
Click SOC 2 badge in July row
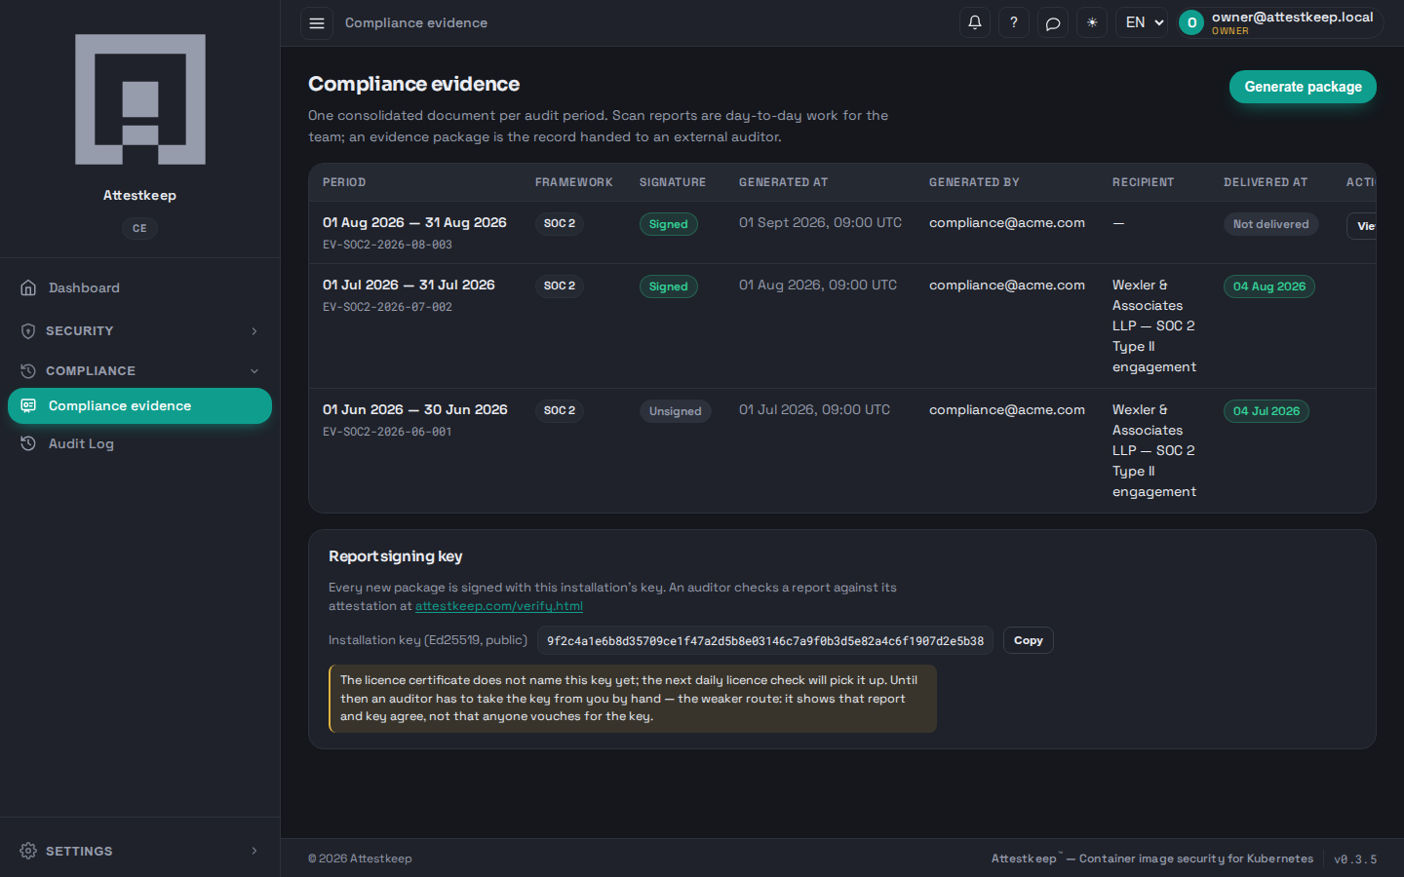point(560,286)
